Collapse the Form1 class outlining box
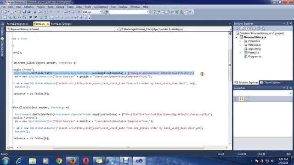 coord(12,38)
